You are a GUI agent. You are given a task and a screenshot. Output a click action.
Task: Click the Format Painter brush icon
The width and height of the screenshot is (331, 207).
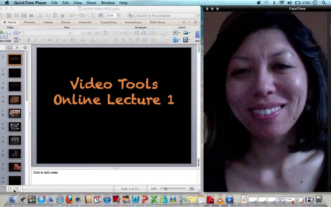(63, 16)
